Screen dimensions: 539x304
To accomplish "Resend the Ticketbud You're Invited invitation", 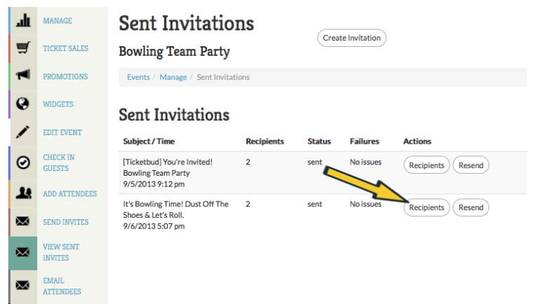I will pyautogui.click(x=471, y=165).
